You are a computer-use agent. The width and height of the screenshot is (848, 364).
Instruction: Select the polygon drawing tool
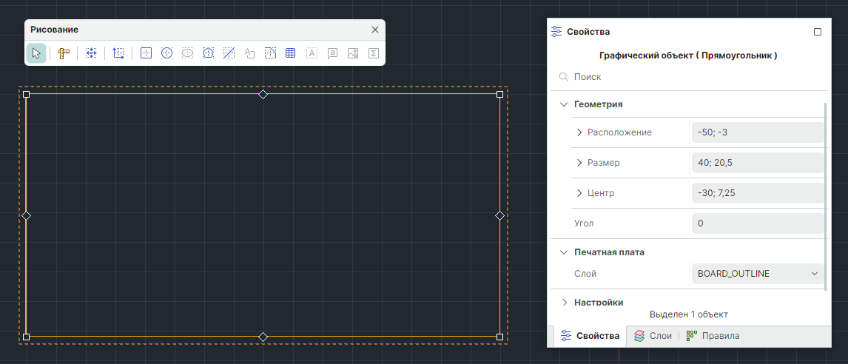tap(209, 53)
